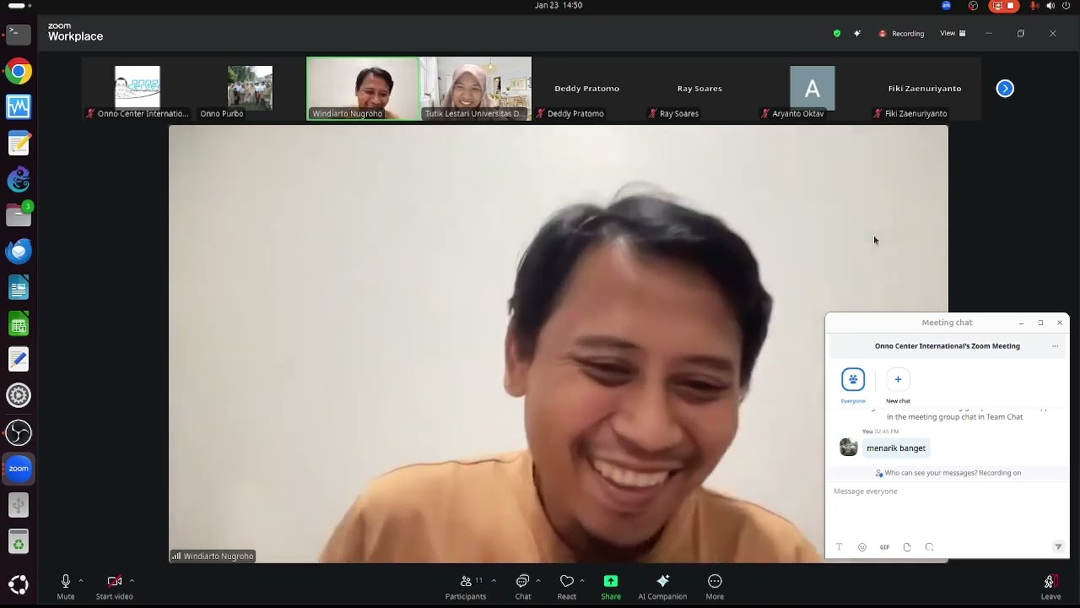Open the Terminal from the dock
This screenshot has height=608, width=1080.
pyautogui.click(x=19, y=35)
